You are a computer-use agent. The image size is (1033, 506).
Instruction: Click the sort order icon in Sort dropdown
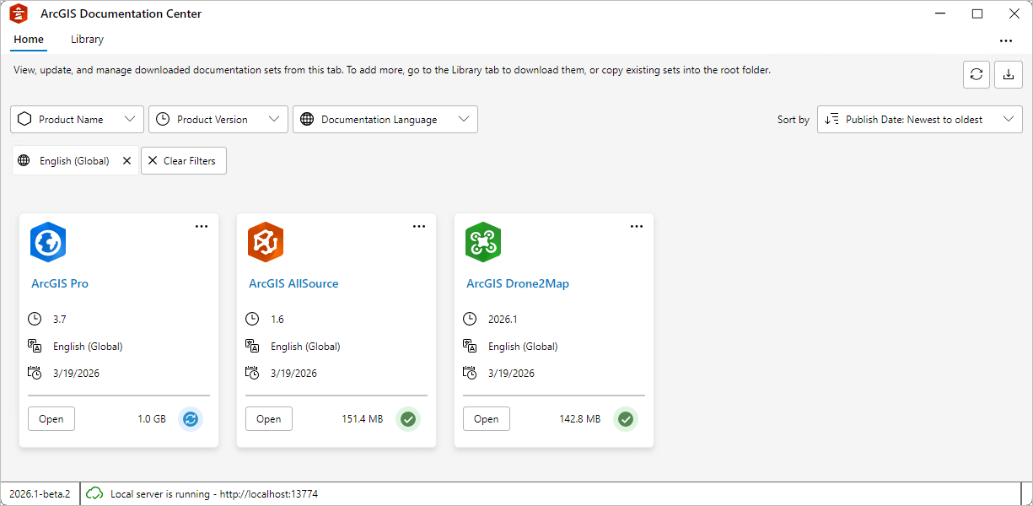pos(832,119)
